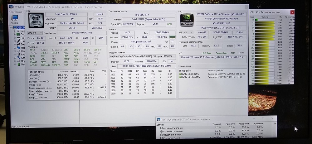Click the audio icon next to Ауд tree row
This screenshot has height=144, width=312.
pos(18,54)
